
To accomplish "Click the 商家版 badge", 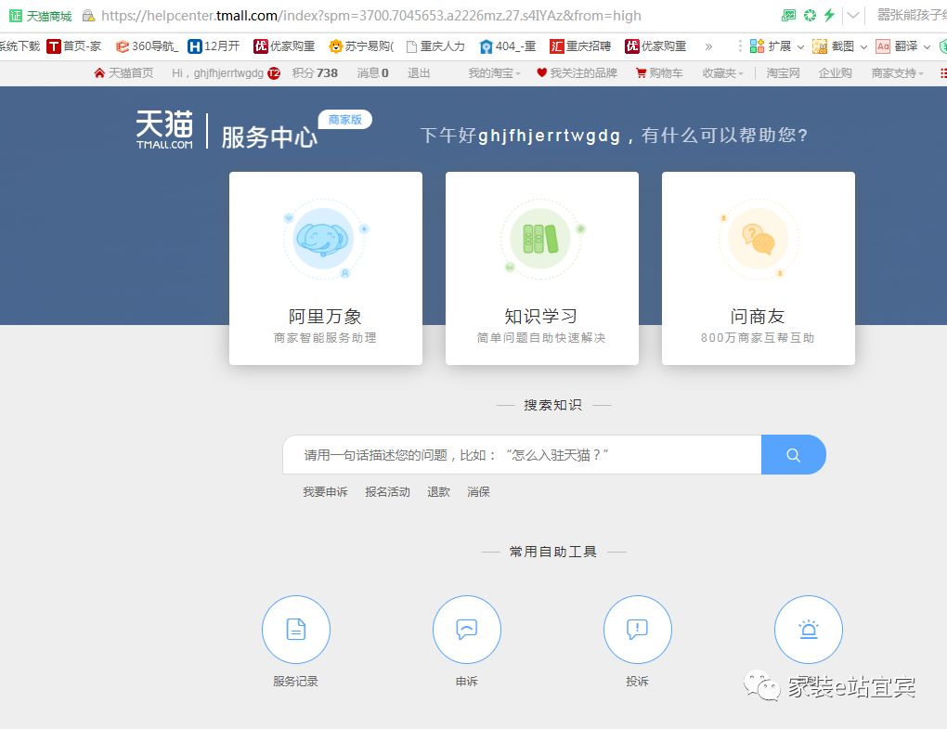I will tap(344, 120).
